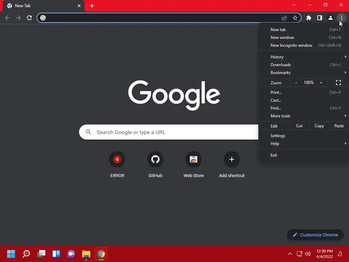Click Paste in the Edit row
This screenshot has height=262, width=349.
tap(339, 126)
